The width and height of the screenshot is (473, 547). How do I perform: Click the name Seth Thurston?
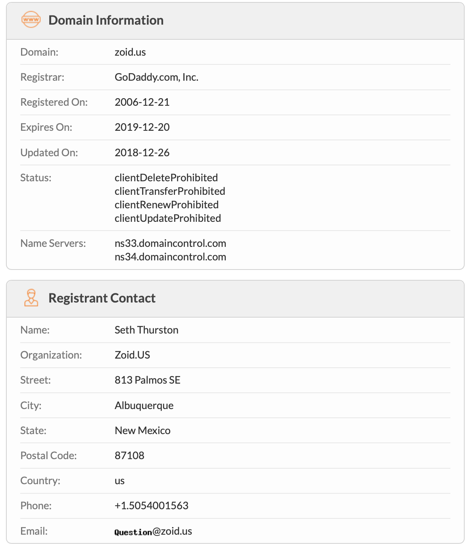[x=146, y=330]
